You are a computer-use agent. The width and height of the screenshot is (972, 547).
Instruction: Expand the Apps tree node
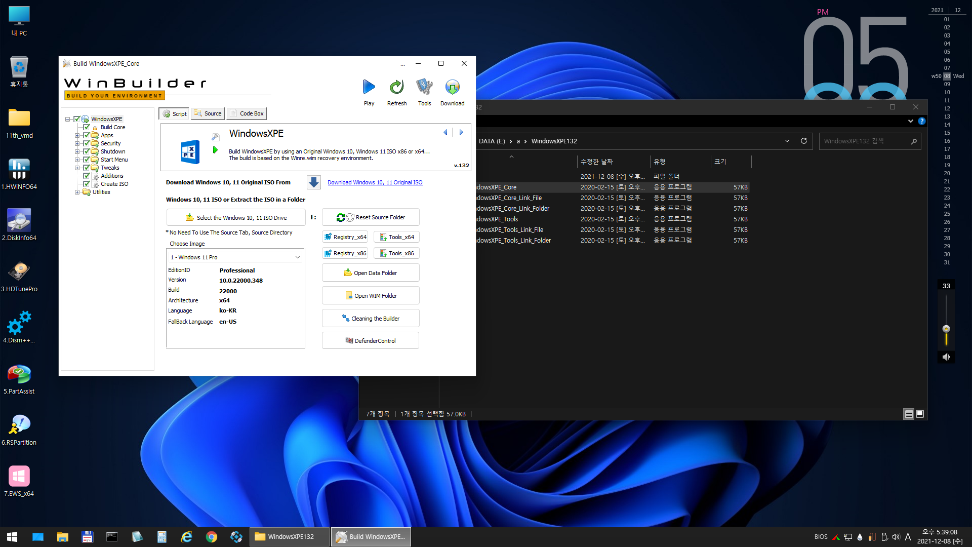click(77, 135)
